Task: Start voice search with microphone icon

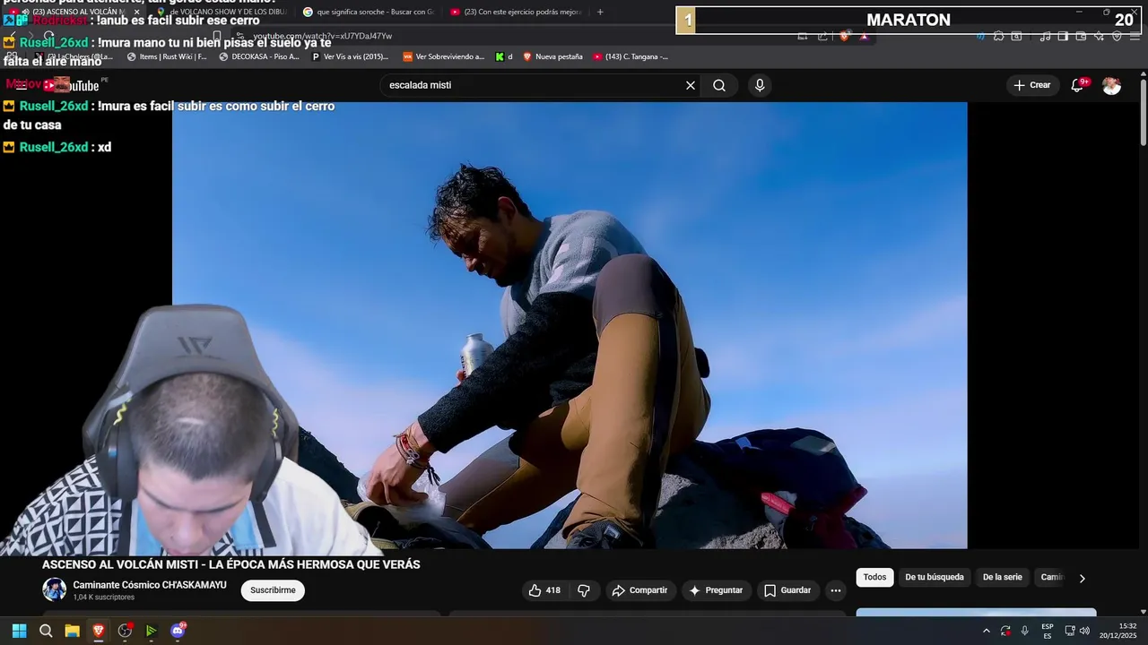Action: tap(760, 85)
